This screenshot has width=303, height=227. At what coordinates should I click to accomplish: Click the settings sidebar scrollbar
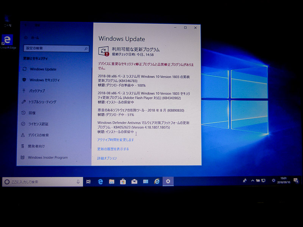coord(91,108)
